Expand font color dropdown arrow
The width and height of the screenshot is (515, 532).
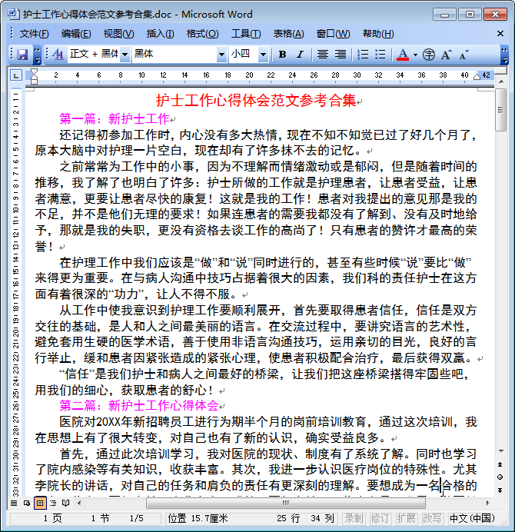point(415,55)
